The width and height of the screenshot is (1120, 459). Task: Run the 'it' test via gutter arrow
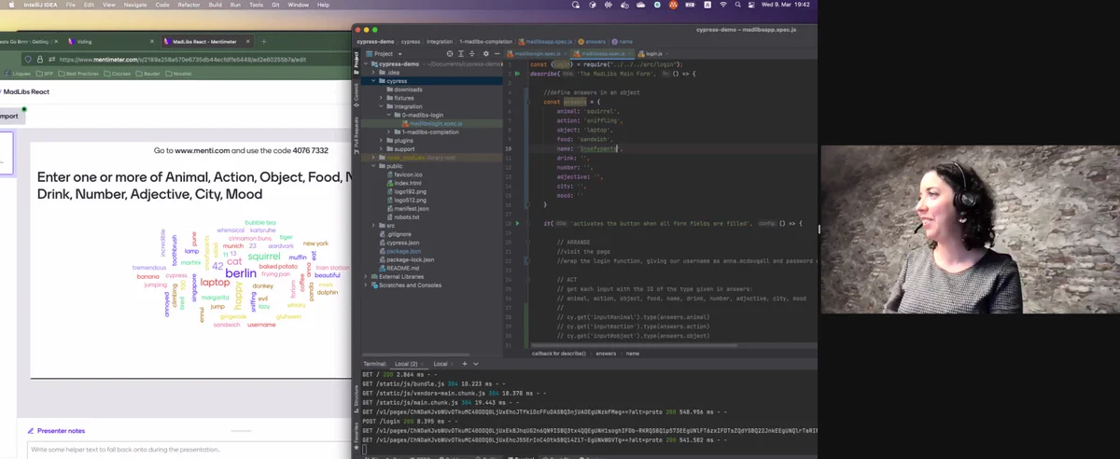pos(517,224)
